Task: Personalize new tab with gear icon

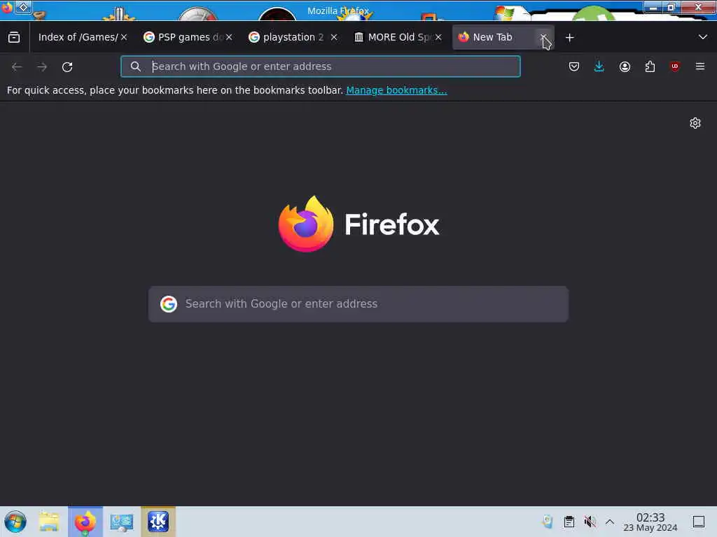Action: pyautogui.click(x=695, y=123)
